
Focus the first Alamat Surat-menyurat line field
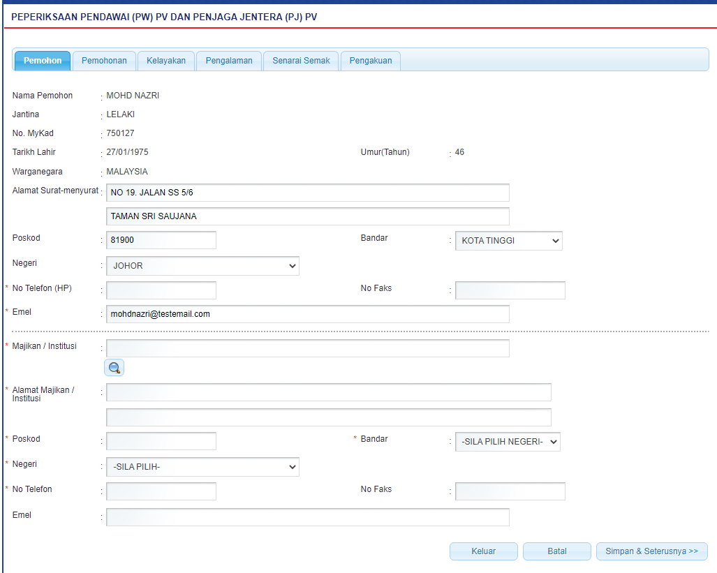(308, 193)
